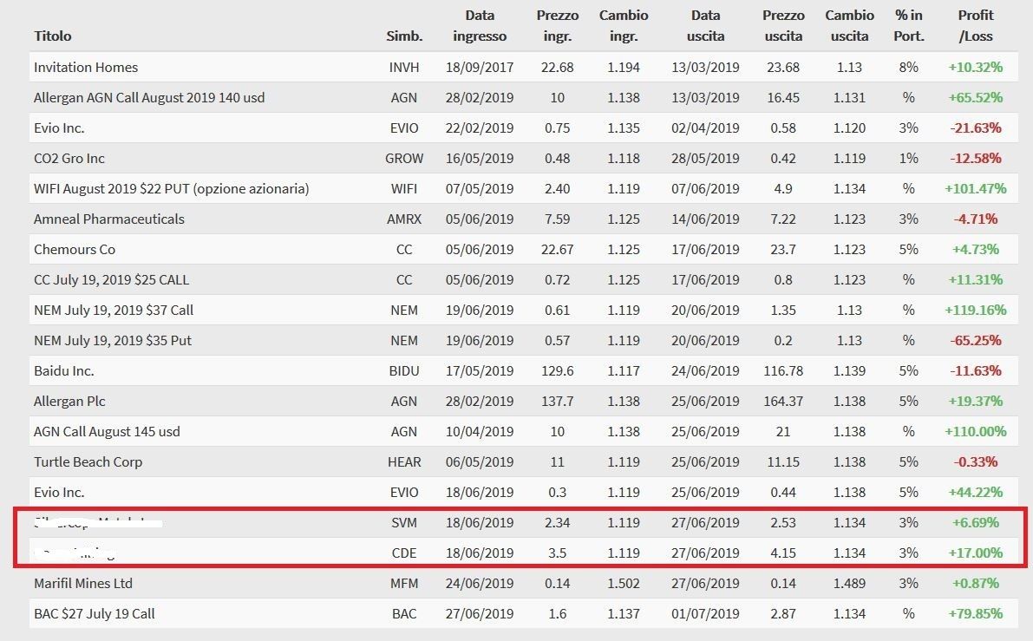Select "AGN Call August 145 usd" title

tap(107, 431)
